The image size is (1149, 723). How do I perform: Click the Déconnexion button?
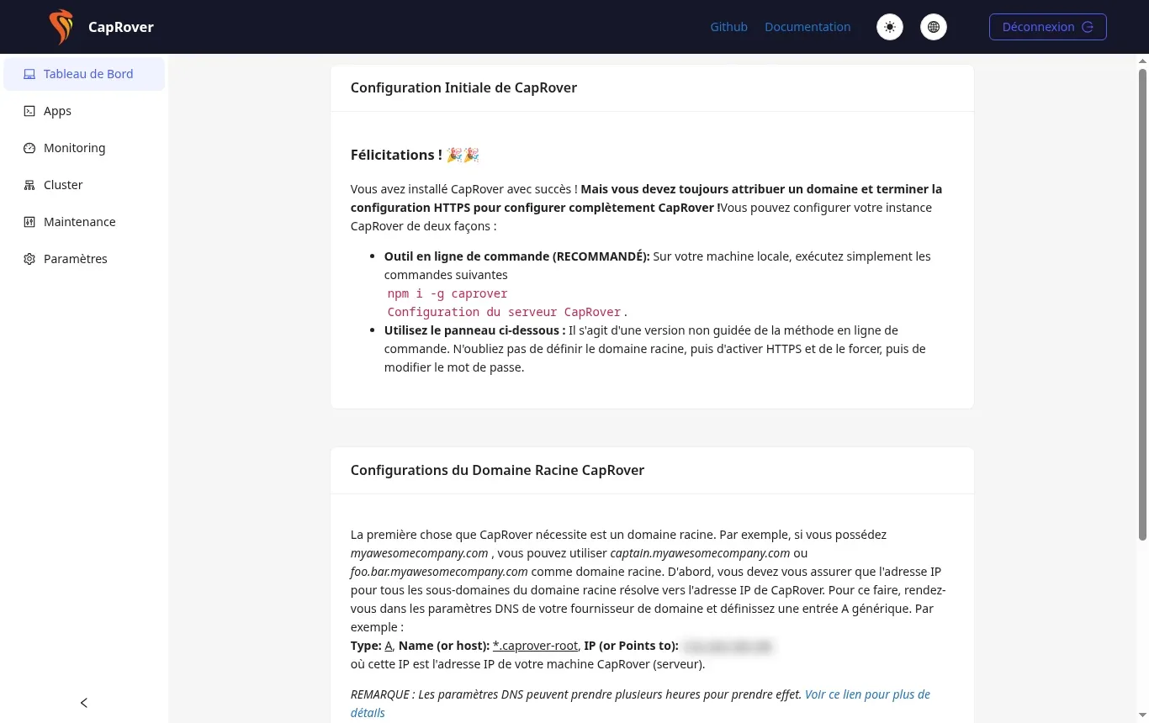point(1047,27)
